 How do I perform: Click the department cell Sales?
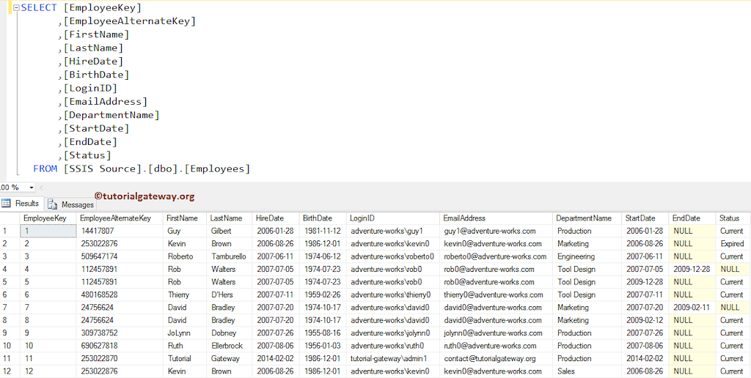[x=587, y=371]
